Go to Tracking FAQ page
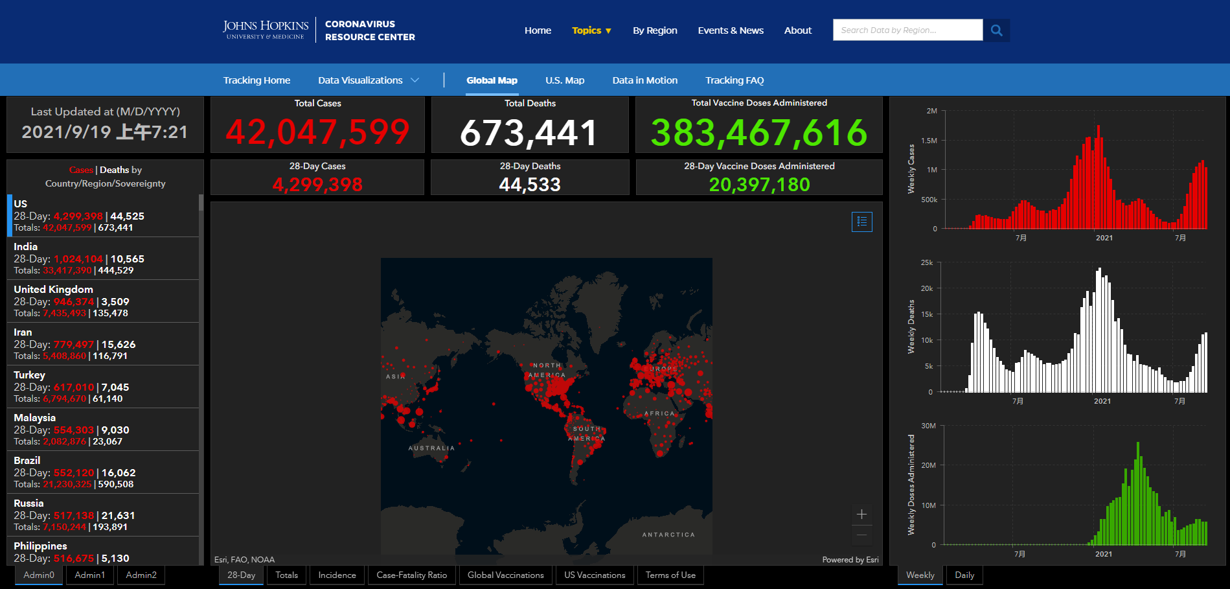This screenshot has height=589, width=1230. (x=735, y=80)
